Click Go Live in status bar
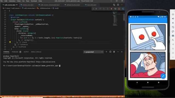 point(76,97)
